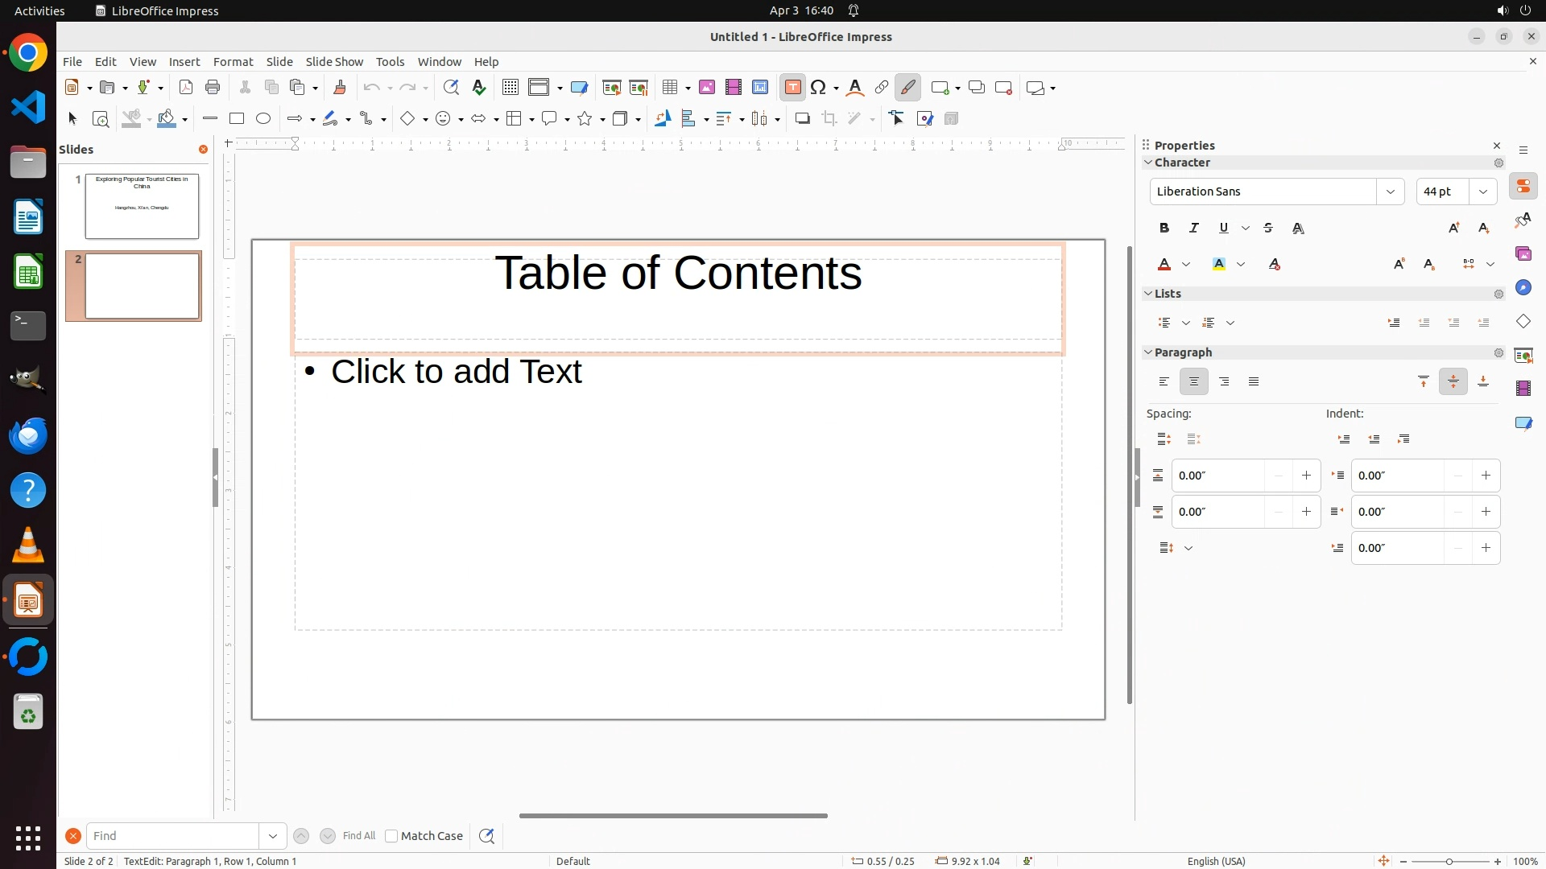The height and width of the screenshot is (869, 1546).
Task: Click the Insert Table icon in toolbar
Action: (669, 88)
